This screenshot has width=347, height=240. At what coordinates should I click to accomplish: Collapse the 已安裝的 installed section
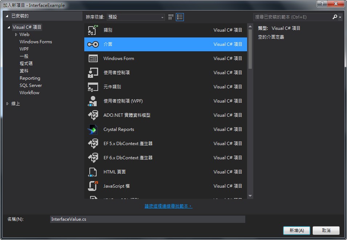(x=7, y=16)
